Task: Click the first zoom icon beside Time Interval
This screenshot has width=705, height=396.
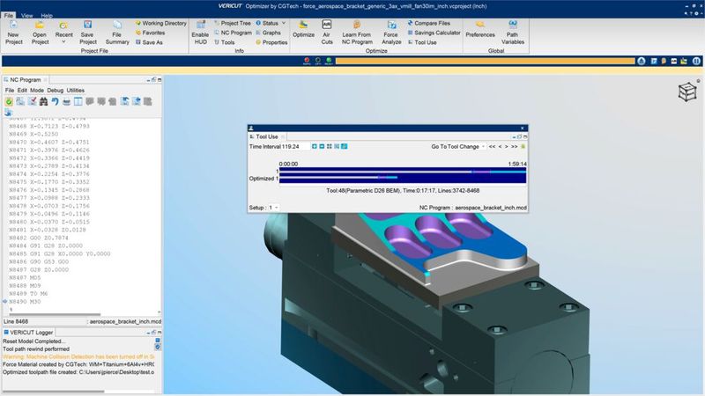Action: pyautogui.click(x=315, y=146)
